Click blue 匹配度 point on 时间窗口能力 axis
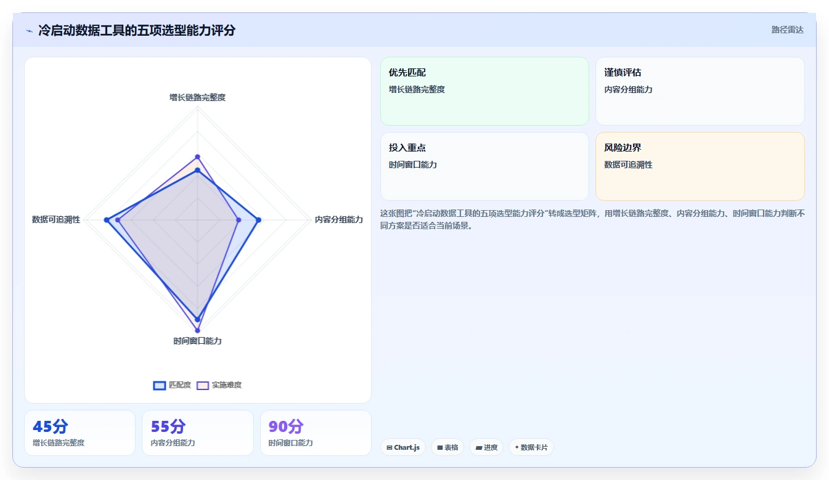The height and width of the screenshot is (480, 829). pos(198,319)
